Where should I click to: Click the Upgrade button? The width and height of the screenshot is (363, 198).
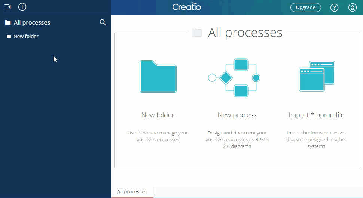[306, 7]
